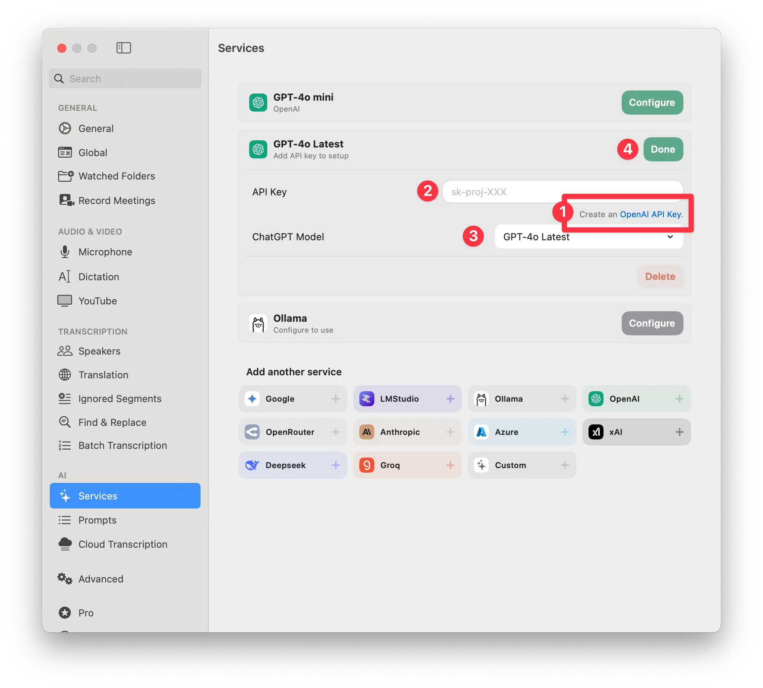Click the Watched Folders sidebar icon
This screenshot has width=763, height=688.
click(x=65, y=176)
